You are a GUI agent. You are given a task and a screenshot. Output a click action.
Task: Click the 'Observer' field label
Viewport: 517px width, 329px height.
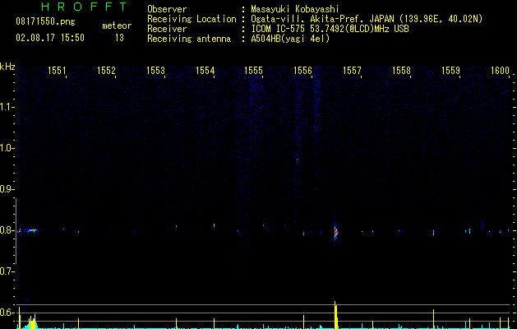167,9
